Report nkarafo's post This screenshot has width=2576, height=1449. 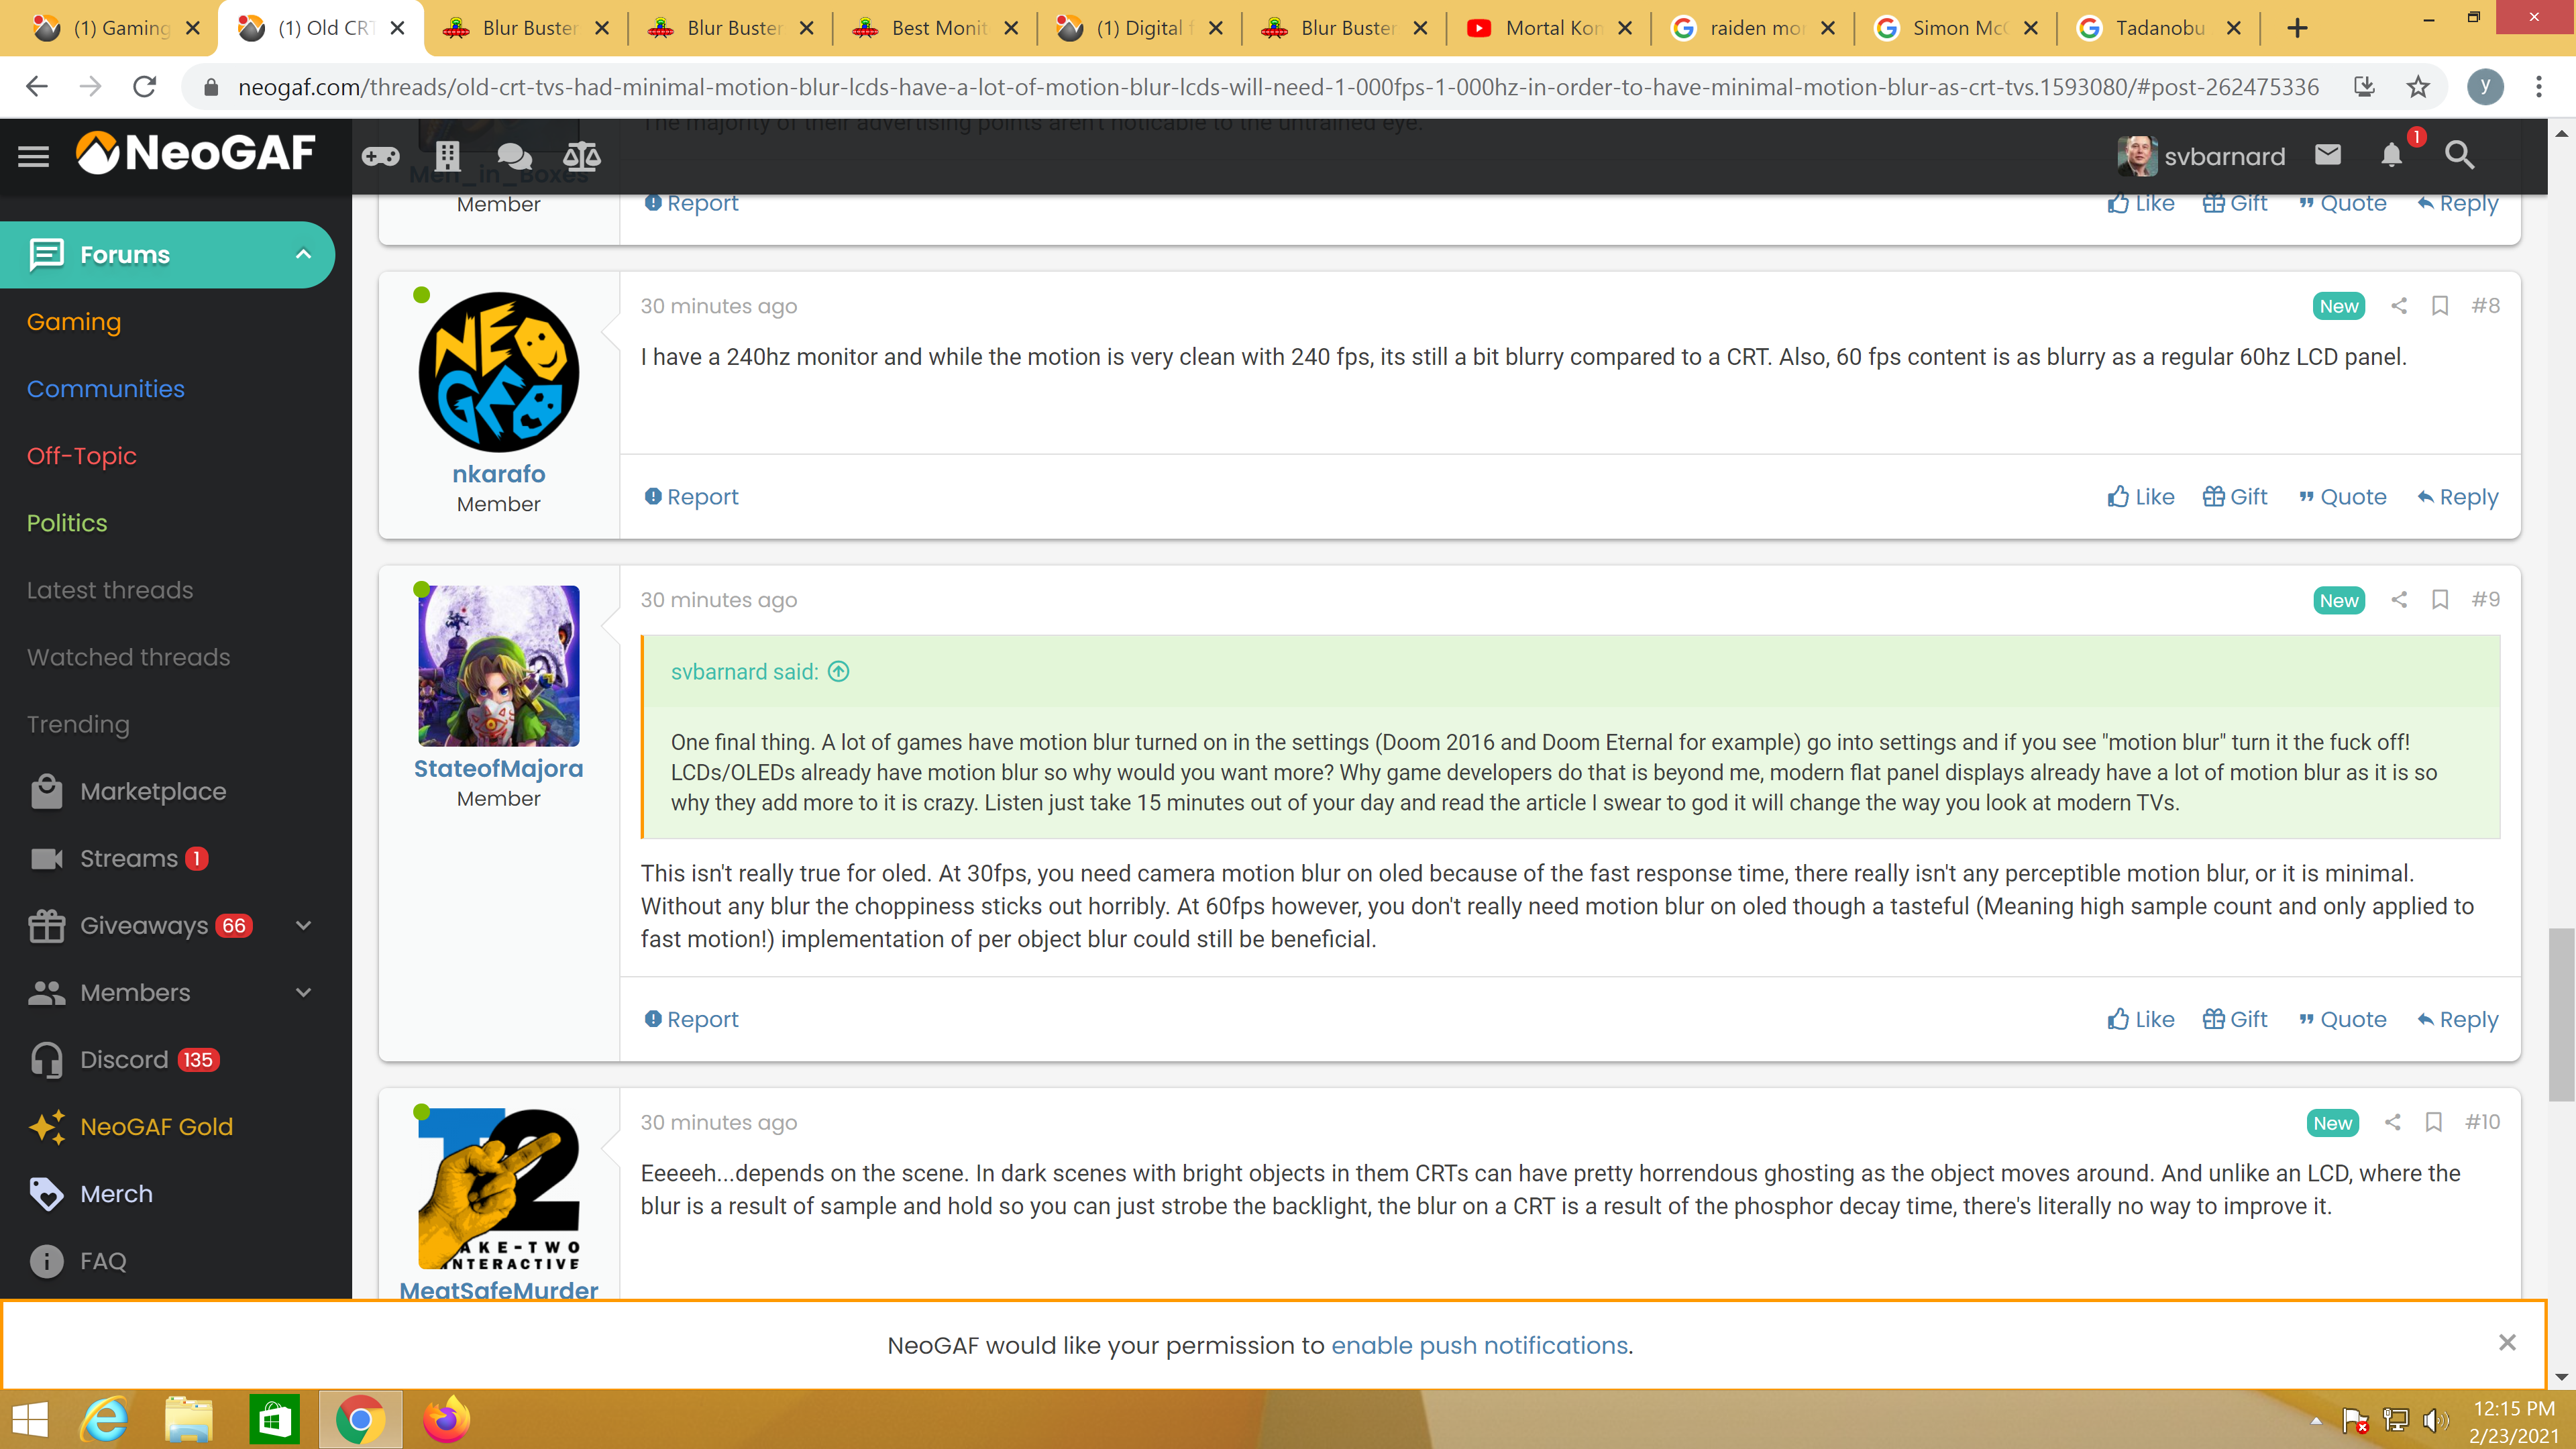pyautogui.click(x=691, y=497)
